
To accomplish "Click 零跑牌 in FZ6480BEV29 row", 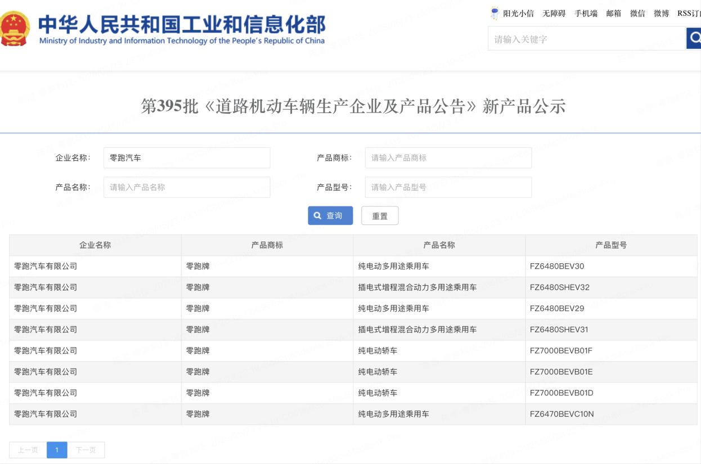I will [198, 308].
